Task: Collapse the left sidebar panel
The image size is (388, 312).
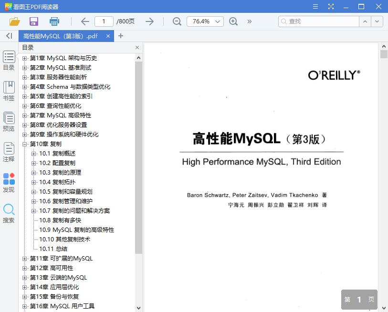Action: coord(9,36)
